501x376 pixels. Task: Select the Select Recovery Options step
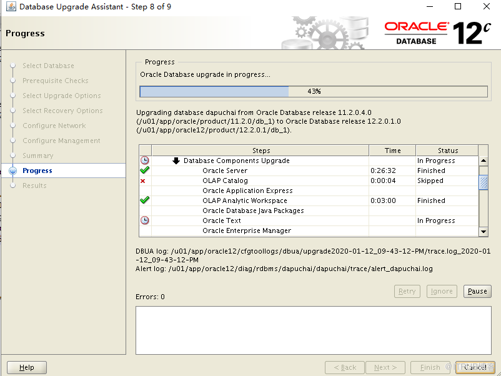coord(62,111)
